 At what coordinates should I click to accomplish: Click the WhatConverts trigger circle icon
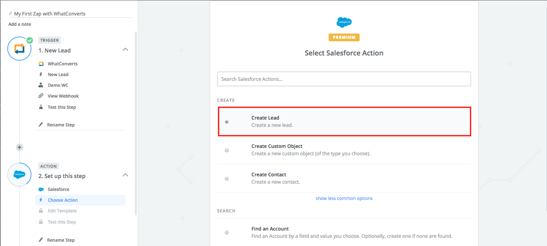pyautogui.click(x=19, y=49)
